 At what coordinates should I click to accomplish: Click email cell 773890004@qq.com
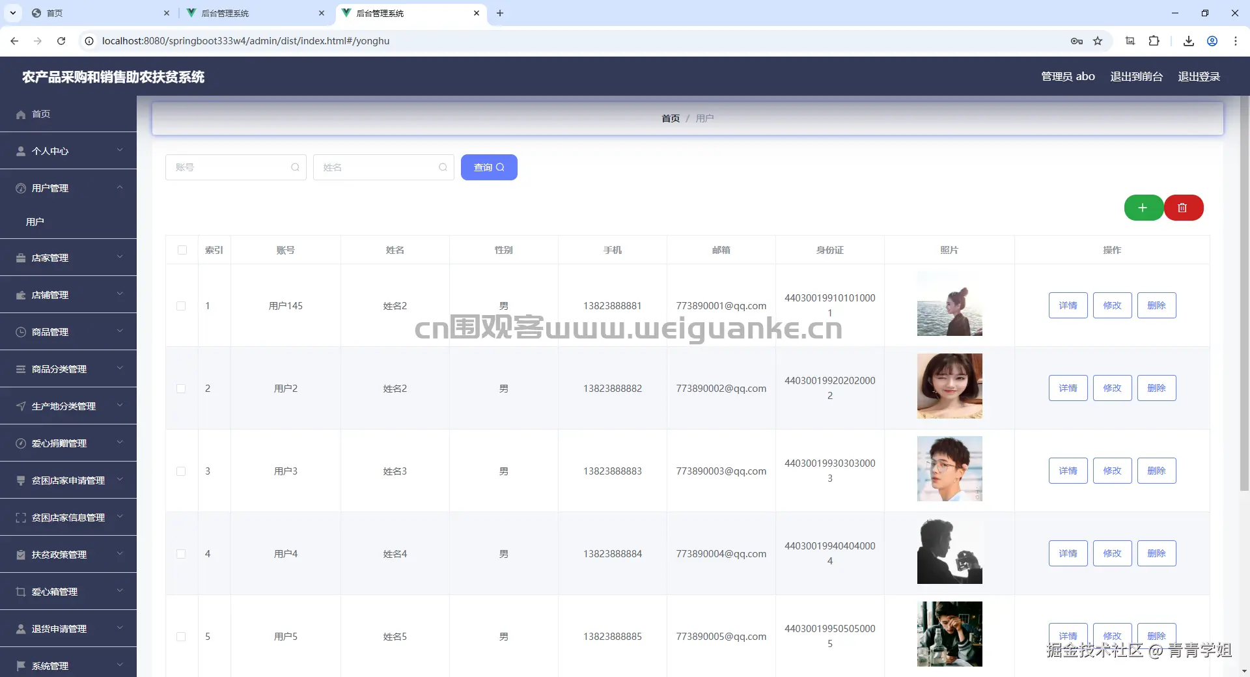(x=721, y=554)
